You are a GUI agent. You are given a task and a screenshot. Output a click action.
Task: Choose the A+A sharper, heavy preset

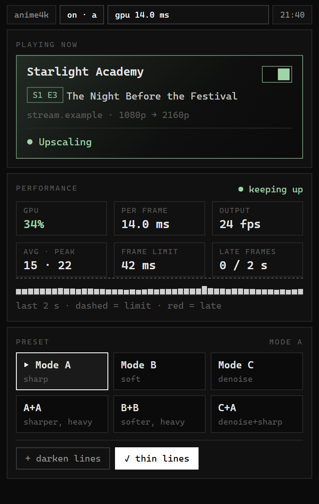click(62, 414)
